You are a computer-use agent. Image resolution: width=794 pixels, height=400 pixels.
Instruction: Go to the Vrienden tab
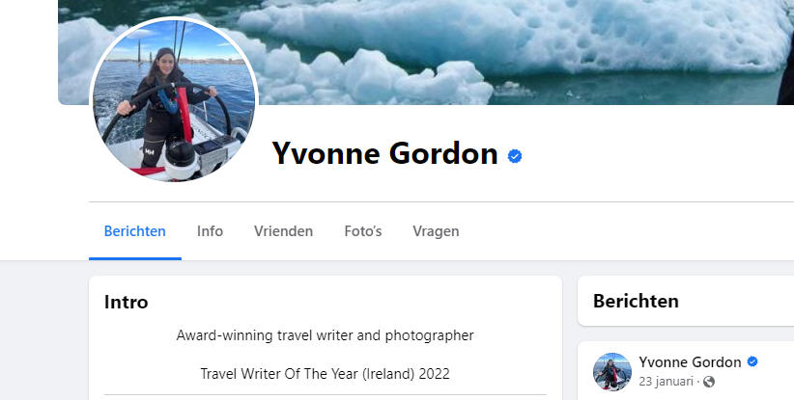pos(284,231)
